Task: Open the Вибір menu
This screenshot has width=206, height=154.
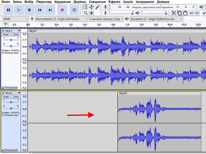Action: click(x=29, y=2)
